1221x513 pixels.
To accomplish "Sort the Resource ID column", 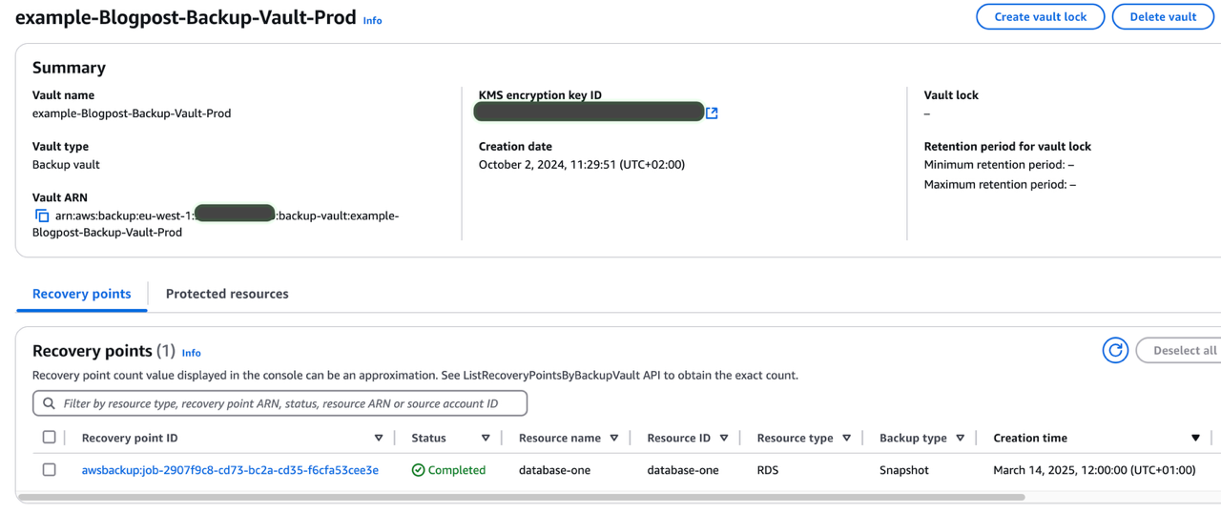I will [x=724, y=439].
